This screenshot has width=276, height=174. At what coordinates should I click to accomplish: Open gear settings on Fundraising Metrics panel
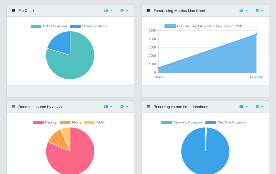257,10
